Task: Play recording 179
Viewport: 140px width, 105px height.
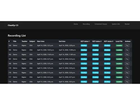Action: click(127, 68)
